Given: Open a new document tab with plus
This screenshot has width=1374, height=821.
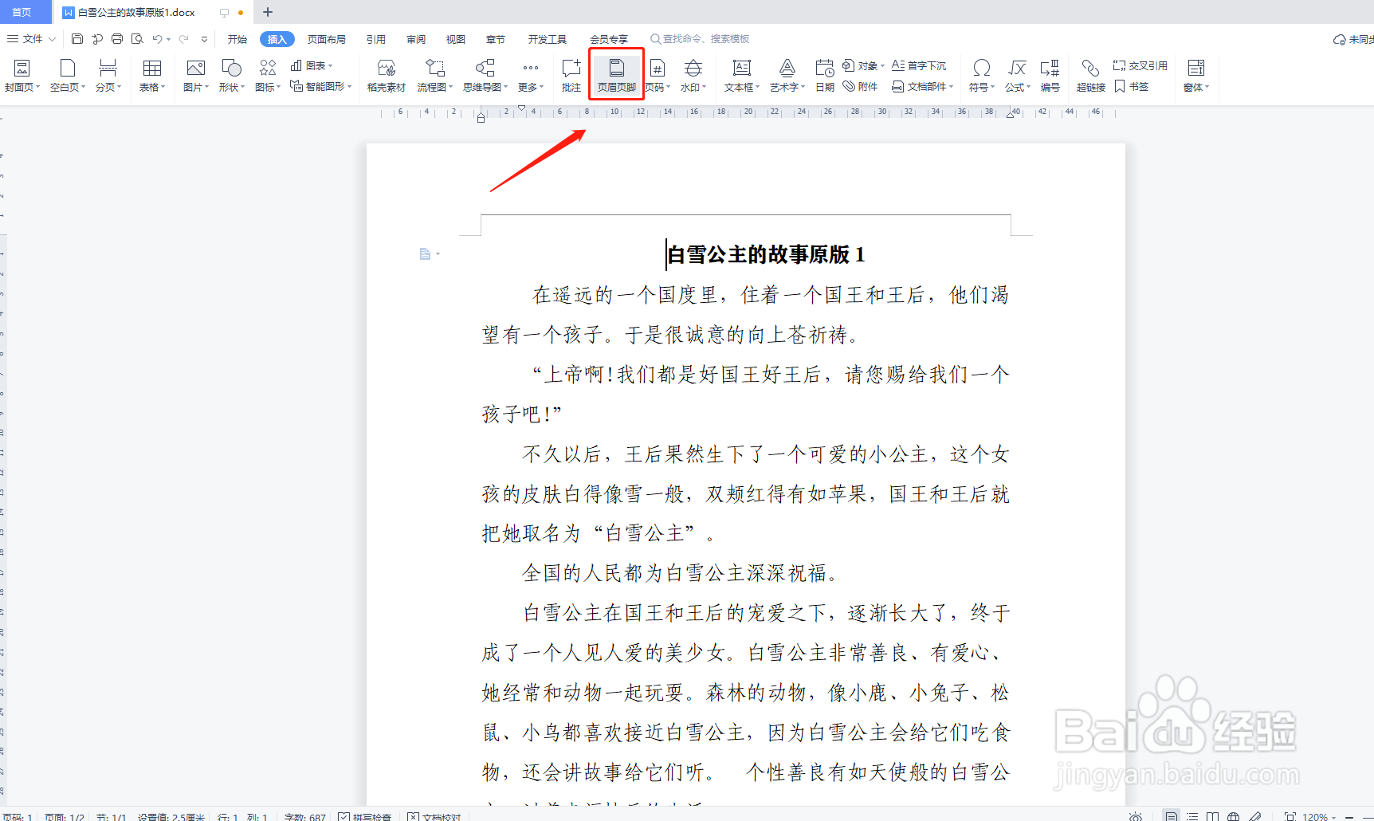Looking at the screenshot, I should (268, 12).
